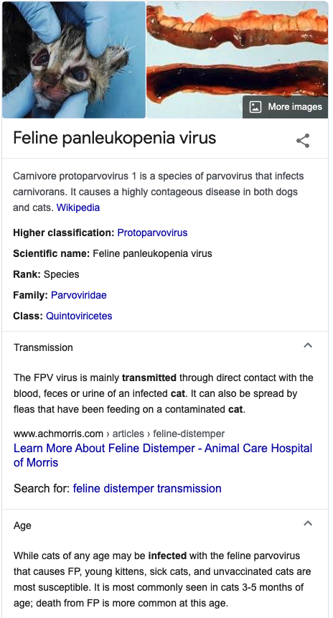Follow the Protoparvovirus classification link
This screenshot has width=333, height=618.
(152, 233)
